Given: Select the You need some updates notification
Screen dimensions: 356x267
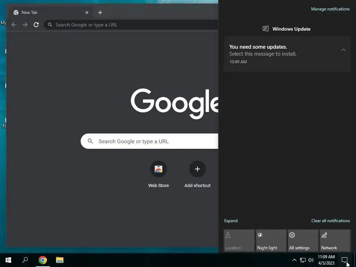Looking at the screenshot, I should pos(287,54).
